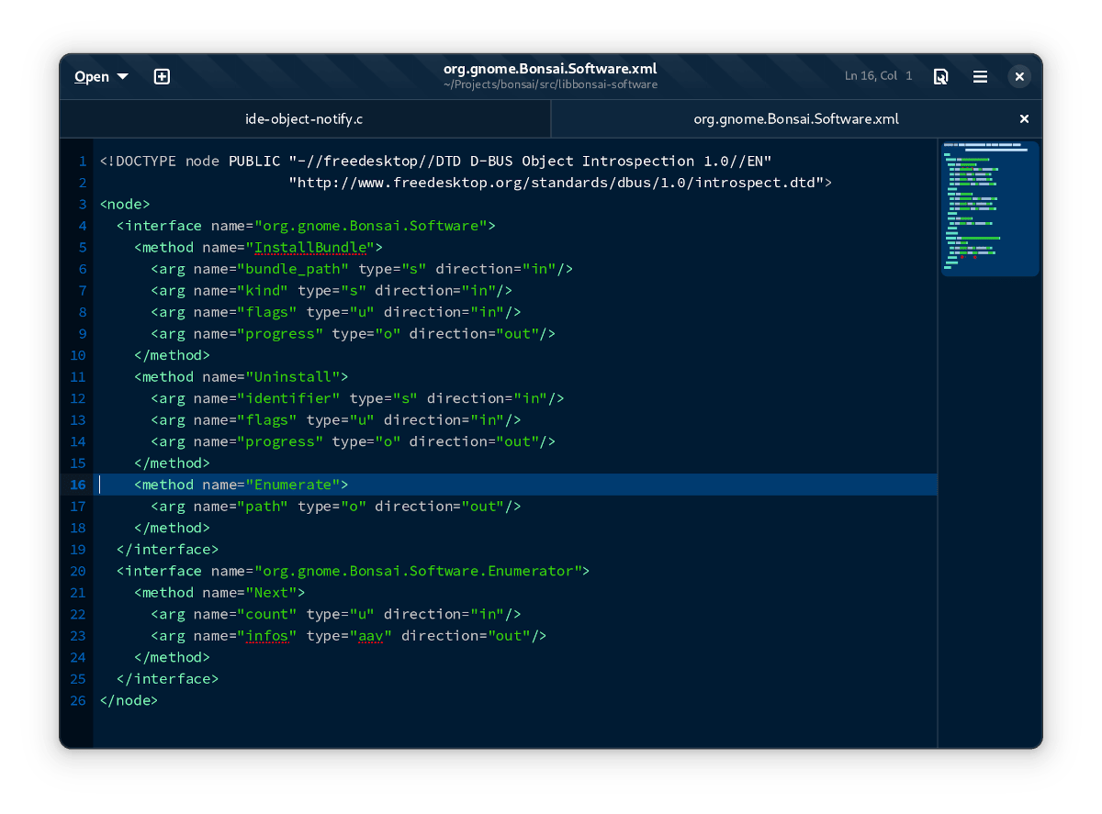Click the Uninstall method name
This screenshot has height=814, width=1102.
pos(296,377)
